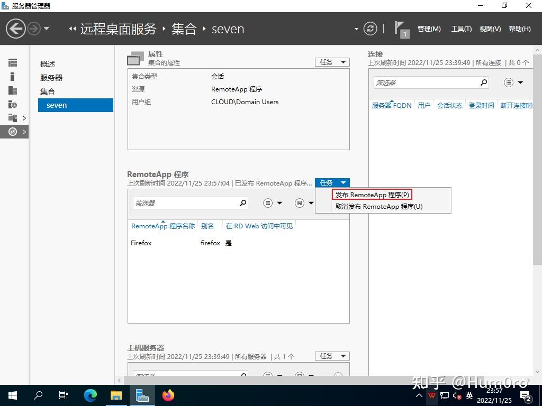This screenshot has height=406, width=542.
Task: Select 服务器 in navigation list
Action: click(51, 78)
